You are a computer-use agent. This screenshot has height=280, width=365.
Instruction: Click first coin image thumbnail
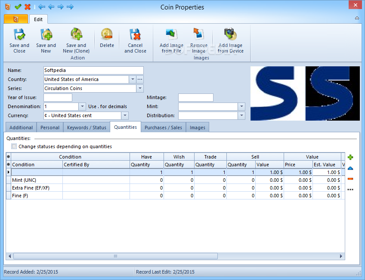pyautogui.click(x=278, y=93)
